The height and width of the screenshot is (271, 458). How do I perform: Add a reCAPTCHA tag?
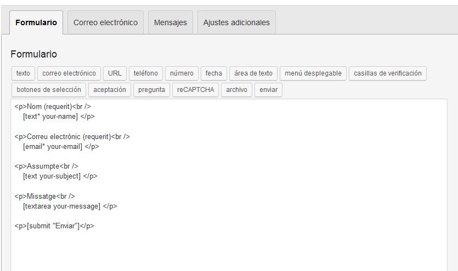click(195, 90)
